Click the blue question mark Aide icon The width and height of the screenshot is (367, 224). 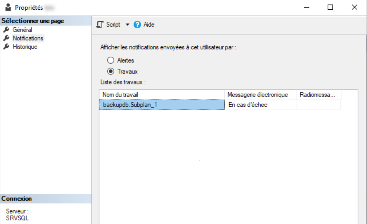click(137, 25)
